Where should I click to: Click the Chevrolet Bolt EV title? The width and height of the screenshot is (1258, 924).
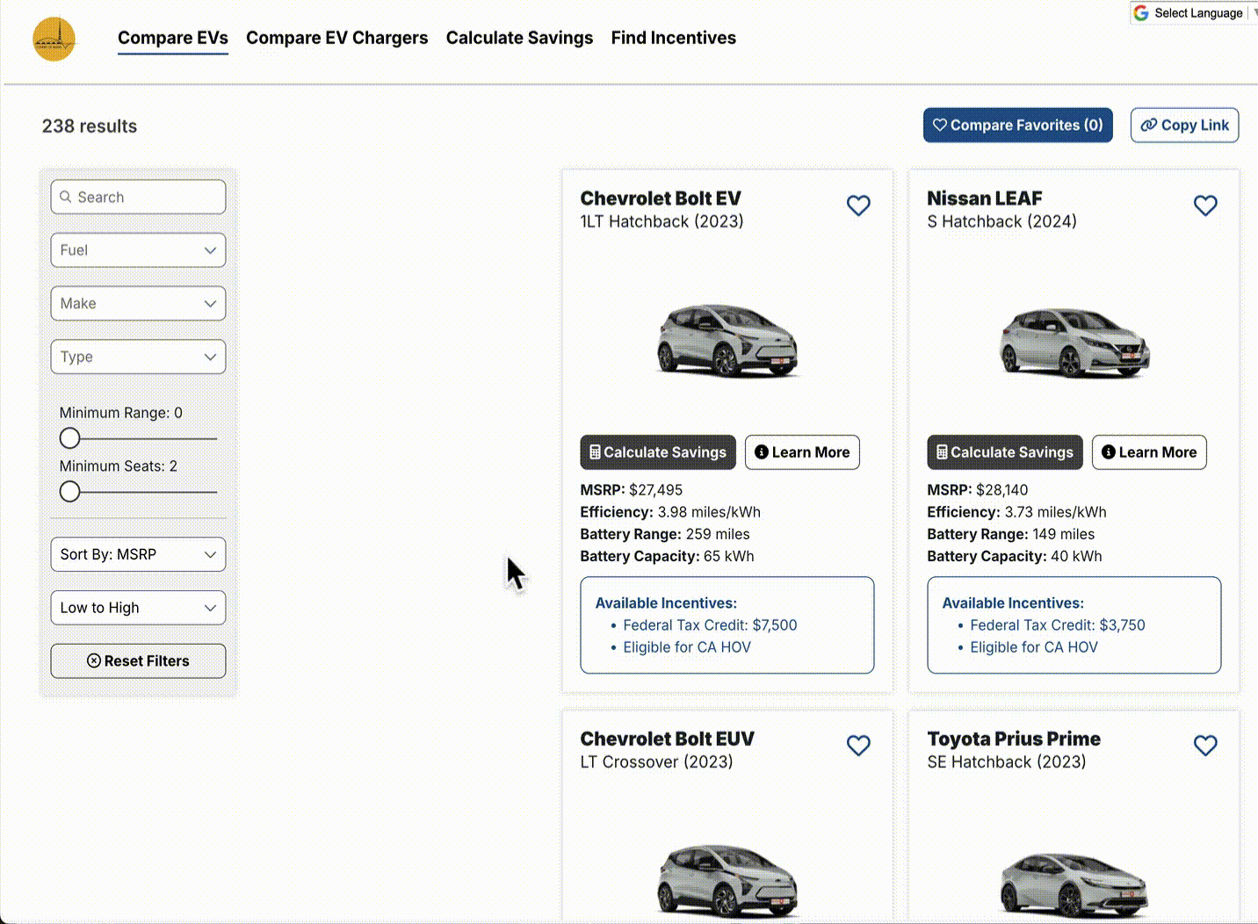click(661, 199)
